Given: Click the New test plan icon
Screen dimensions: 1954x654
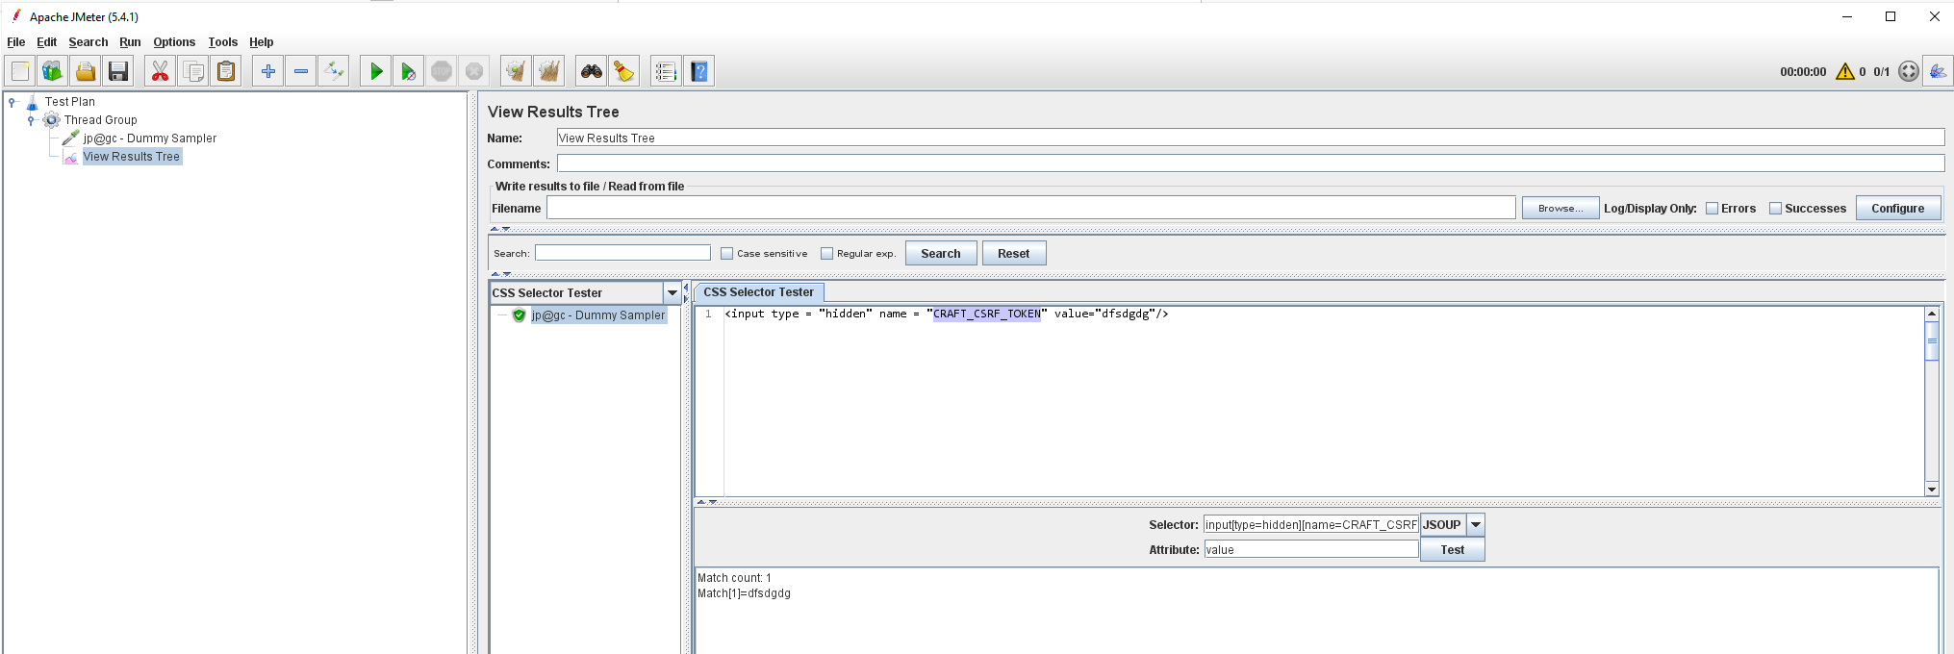Looking at the screenshot, I should click(x=20, y=71).
